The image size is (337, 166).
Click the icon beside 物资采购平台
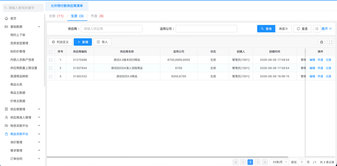[6, 126]
